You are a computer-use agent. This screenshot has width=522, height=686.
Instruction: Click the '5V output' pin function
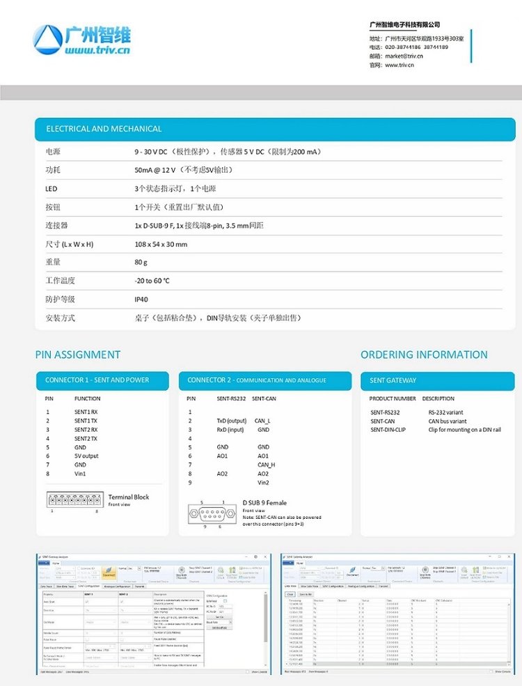coord(86,456)
